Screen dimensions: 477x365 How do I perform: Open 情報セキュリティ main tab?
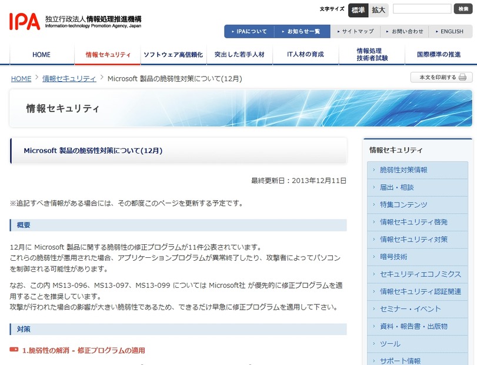coord(108,55)
